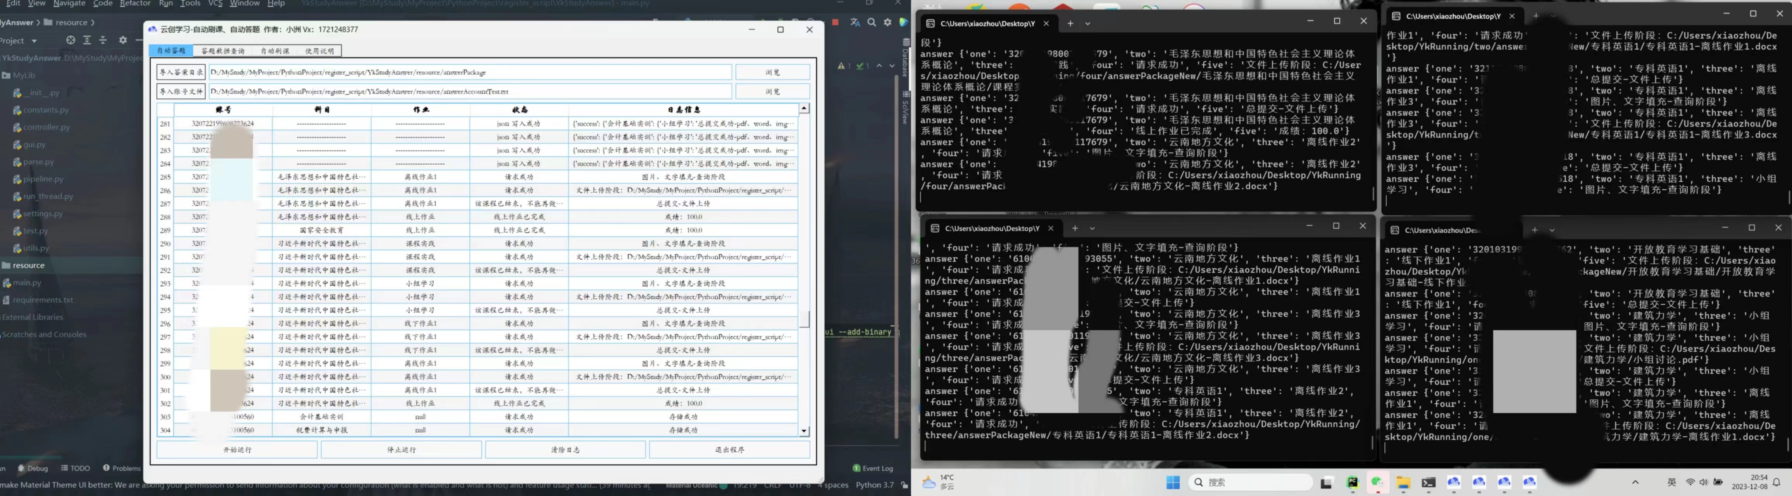Collapse all in Project panel

[103, 40]
